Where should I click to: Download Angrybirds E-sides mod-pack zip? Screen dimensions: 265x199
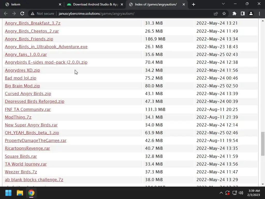(x=46, y=62)
